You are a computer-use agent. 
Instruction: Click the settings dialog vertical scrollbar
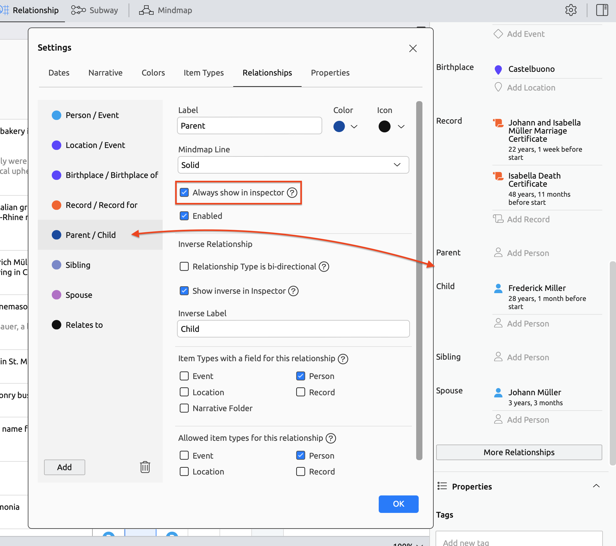pyautogui.click(x=419, y=280)
